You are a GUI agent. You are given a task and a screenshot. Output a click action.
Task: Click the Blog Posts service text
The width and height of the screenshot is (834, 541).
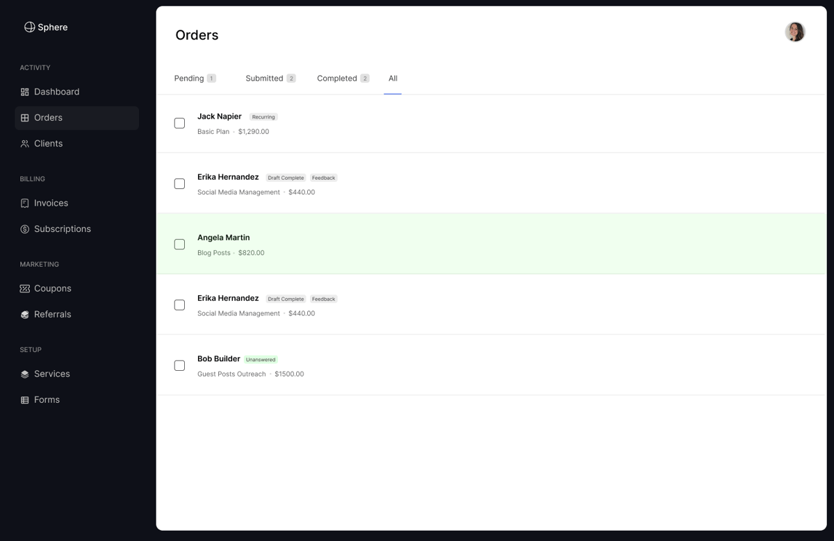pos(214,253)
